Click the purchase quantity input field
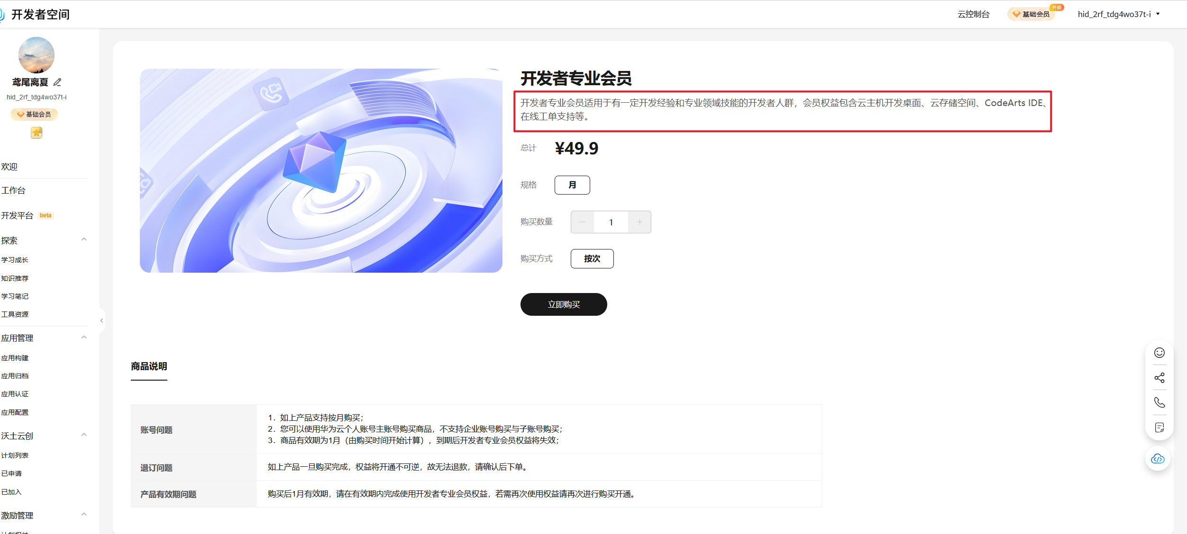Viewport: 1187px width, 534px height. [x=611, y=222]
